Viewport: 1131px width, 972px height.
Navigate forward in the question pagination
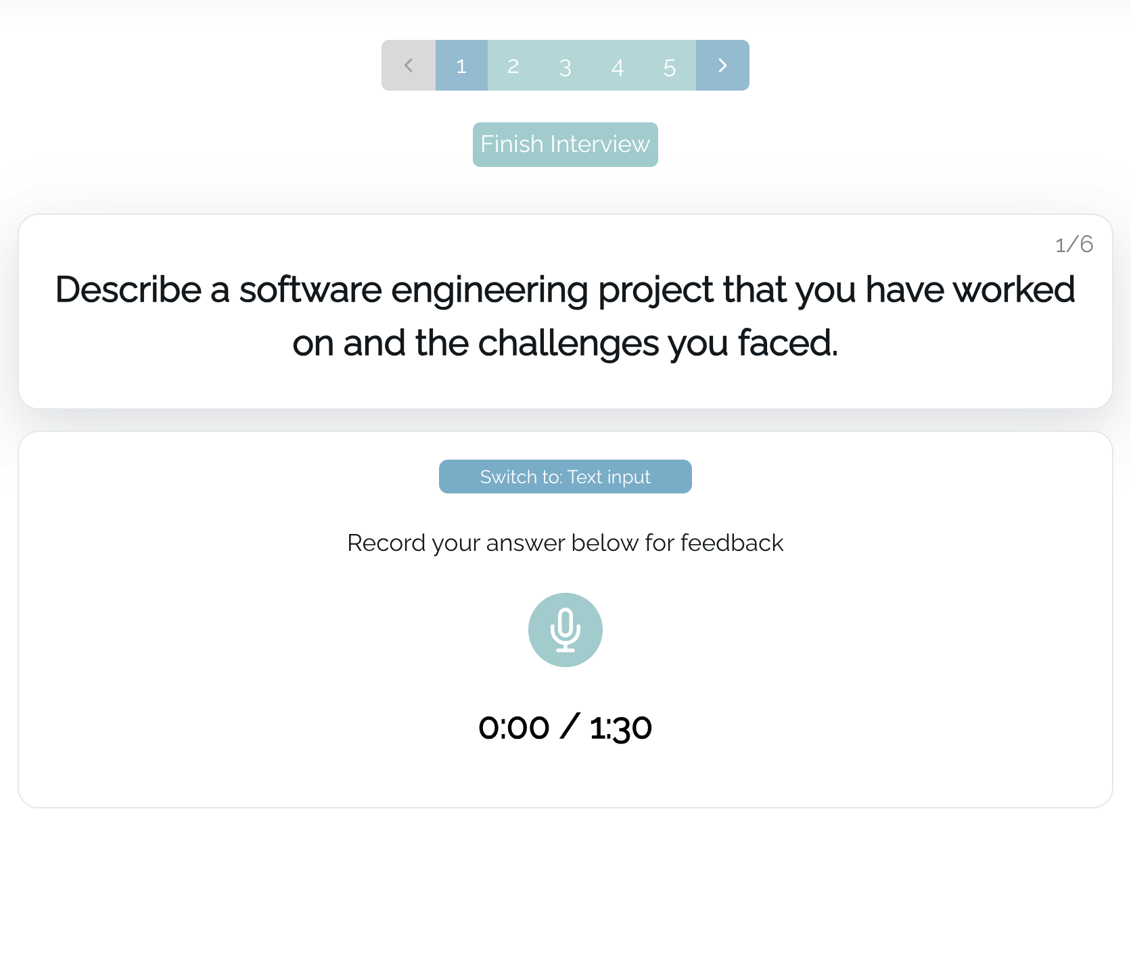(x=722, y=65)
